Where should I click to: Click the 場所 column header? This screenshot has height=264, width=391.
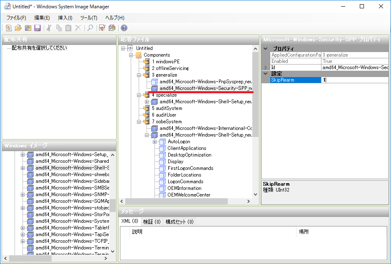click(341, 232)
